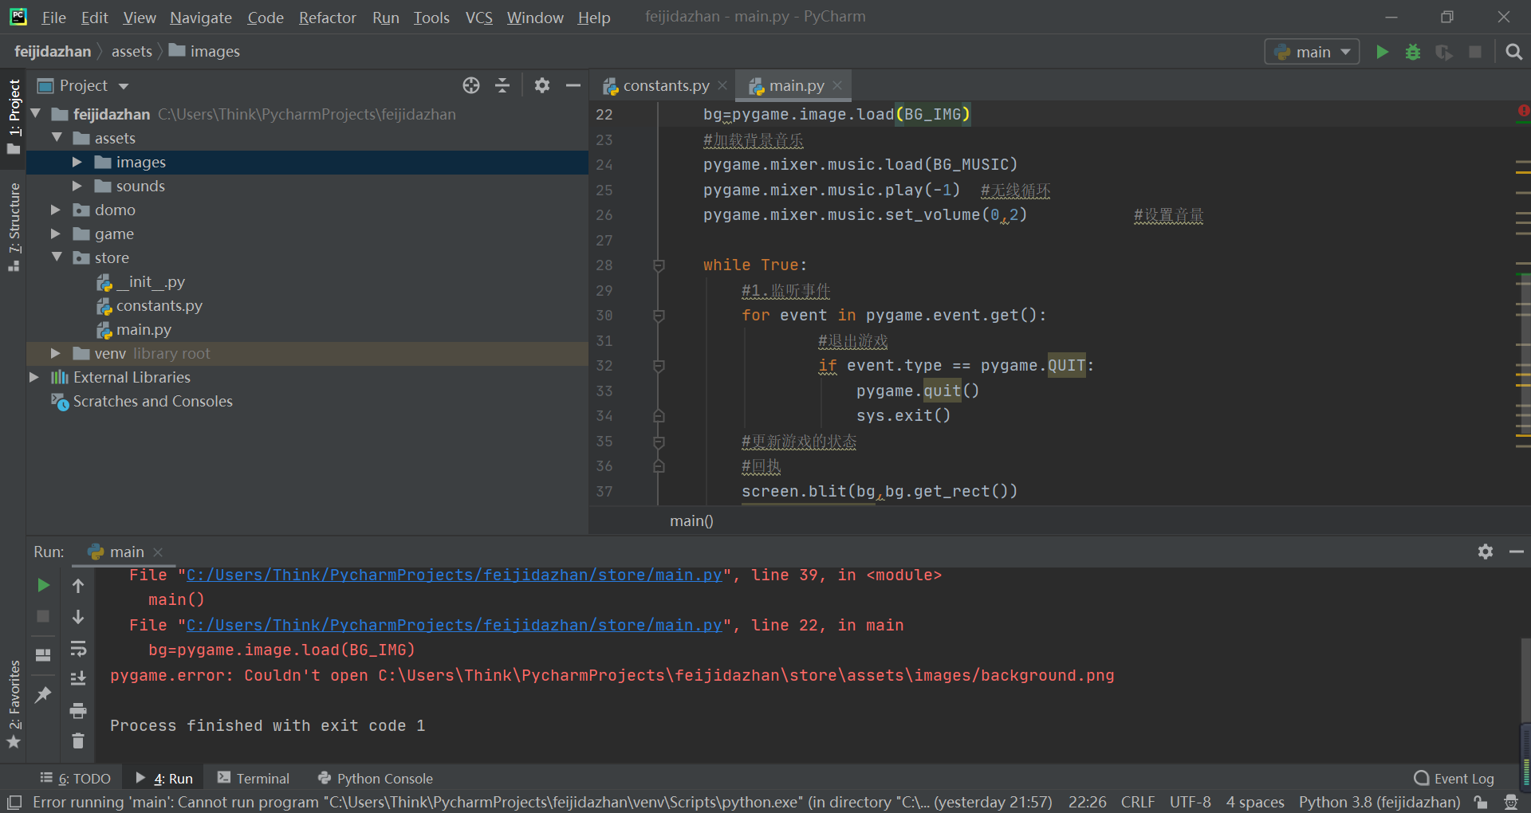
Task: Open the Event Log
Action: point(1454,778)
